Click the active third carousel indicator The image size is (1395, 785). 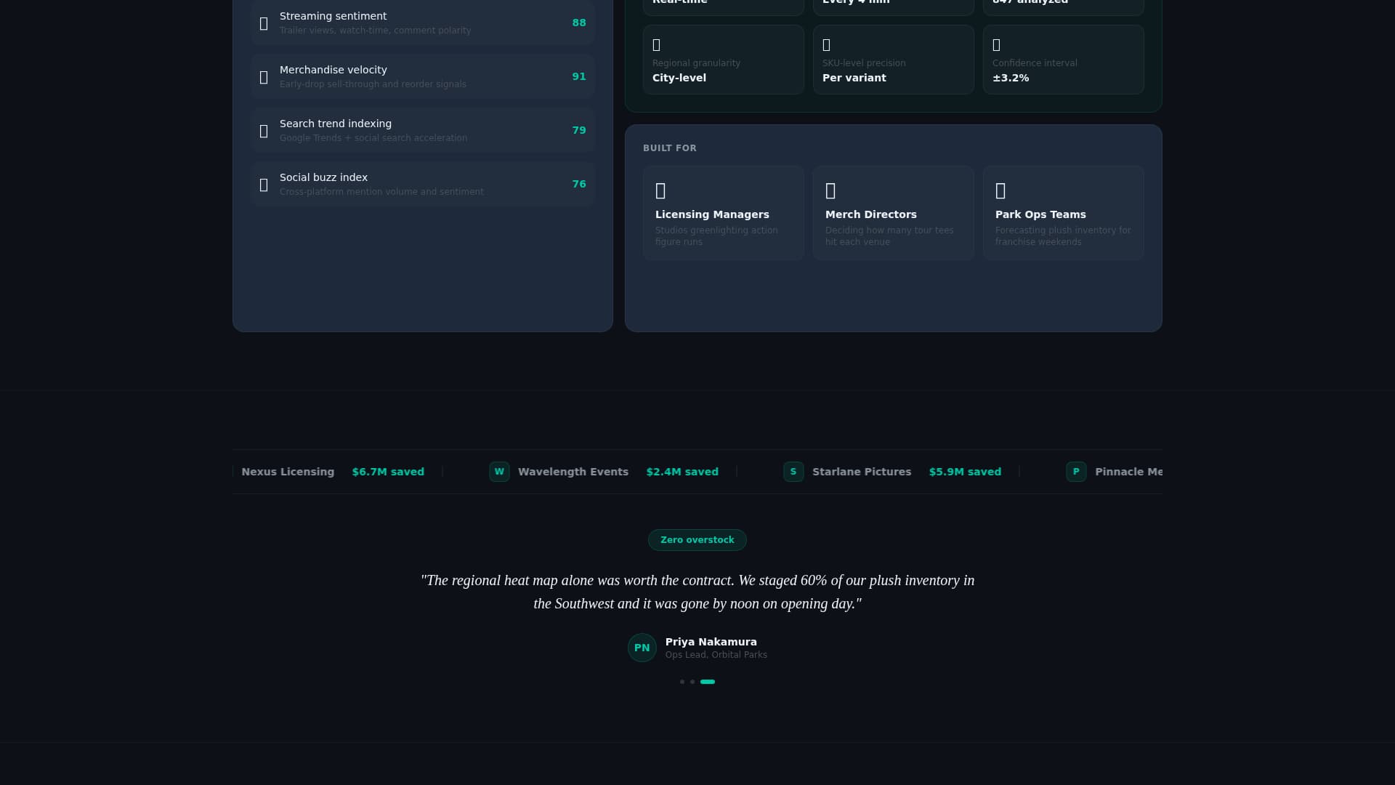click(x=708, y=682)
